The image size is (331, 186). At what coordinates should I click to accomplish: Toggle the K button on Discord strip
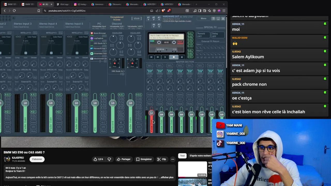pos(121,122)
